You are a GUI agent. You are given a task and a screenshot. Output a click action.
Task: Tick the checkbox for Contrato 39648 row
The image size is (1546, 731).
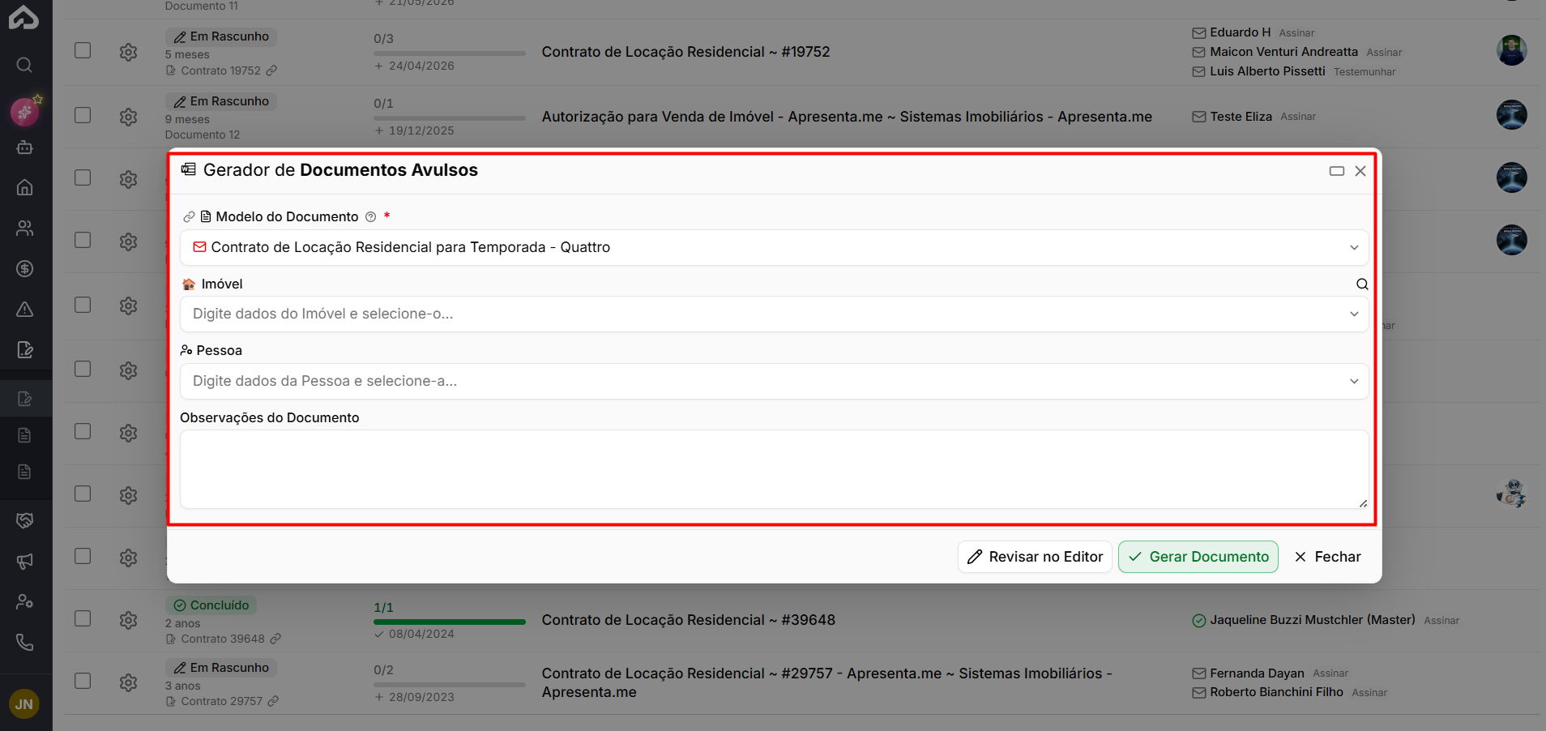(83, 618)
